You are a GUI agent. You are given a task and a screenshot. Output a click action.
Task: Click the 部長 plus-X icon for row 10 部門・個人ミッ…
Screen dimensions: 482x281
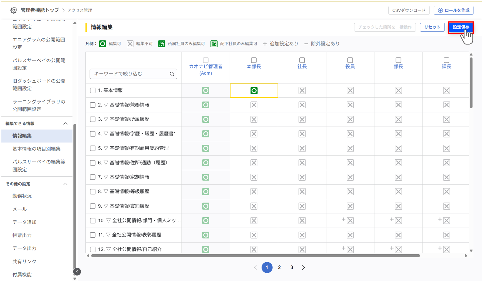[x=398, y=221]
